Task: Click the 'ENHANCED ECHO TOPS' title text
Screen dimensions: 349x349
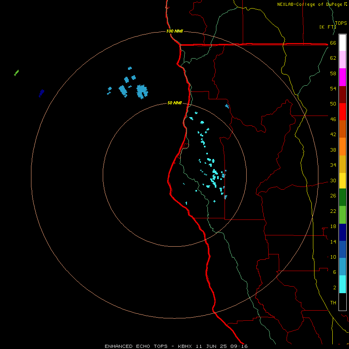Action: (x=136, y=346)
